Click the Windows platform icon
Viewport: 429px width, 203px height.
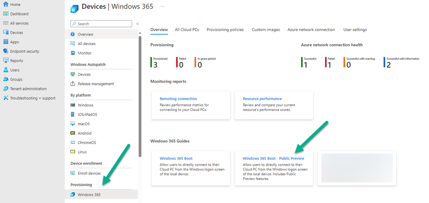[x=73, y=105]
